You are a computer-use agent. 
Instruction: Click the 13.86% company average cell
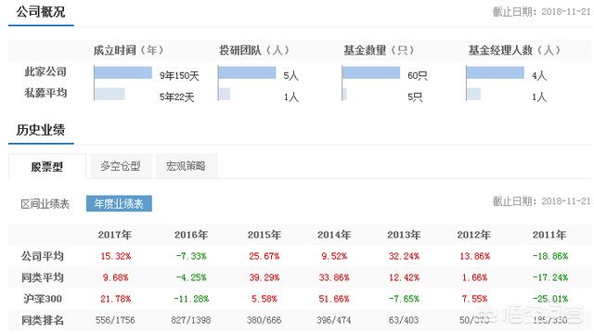tap(474, 256)
